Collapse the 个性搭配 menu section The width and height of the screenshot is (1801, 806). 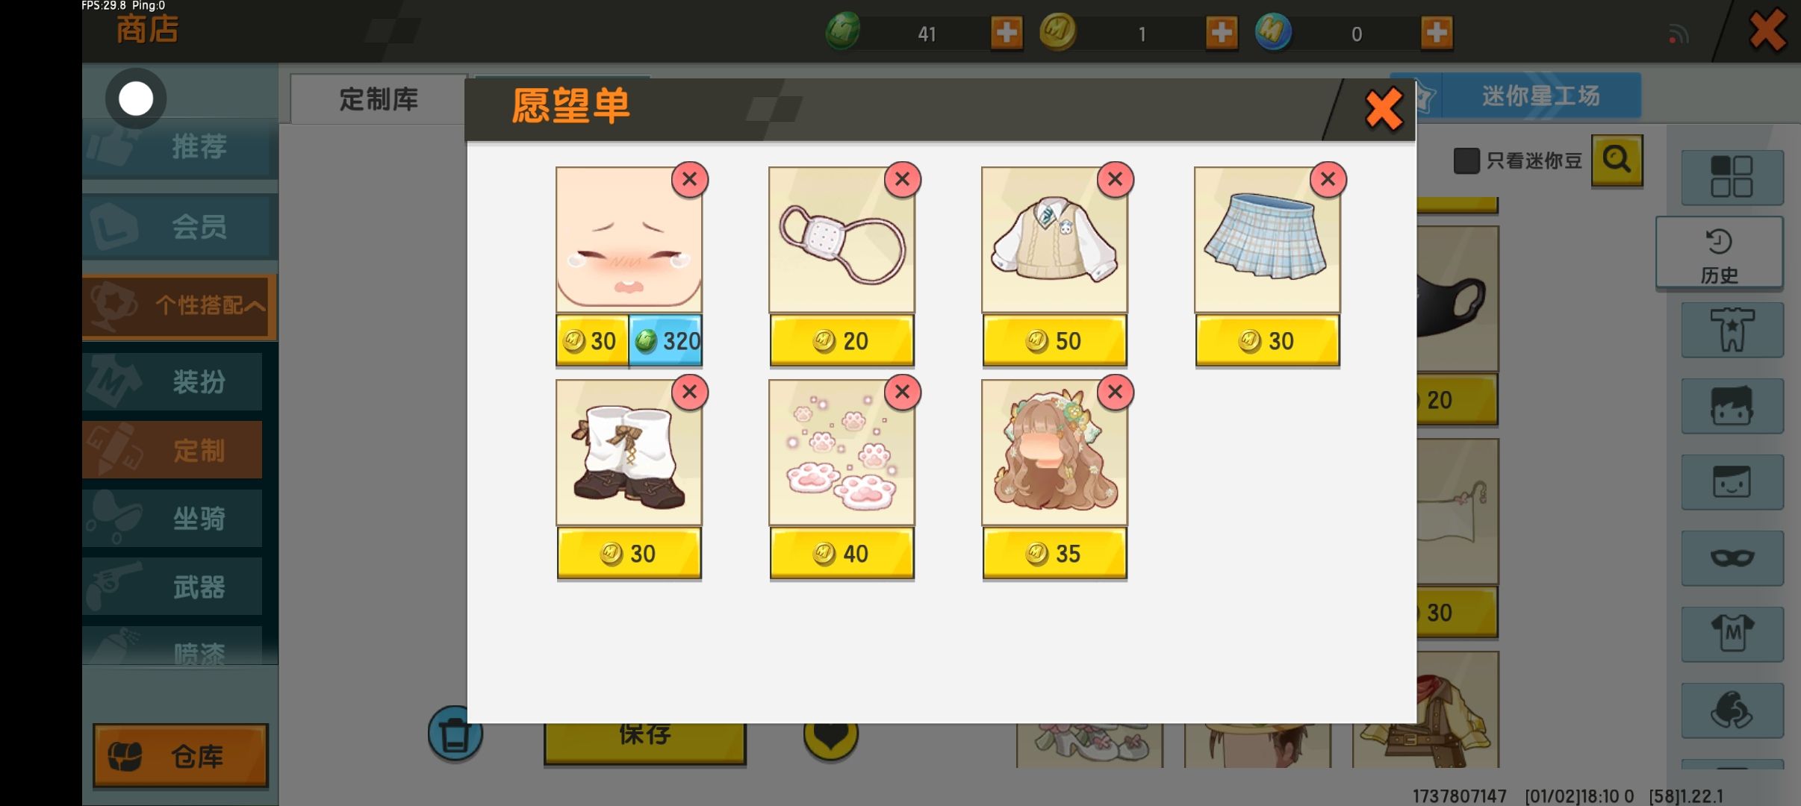179,306
